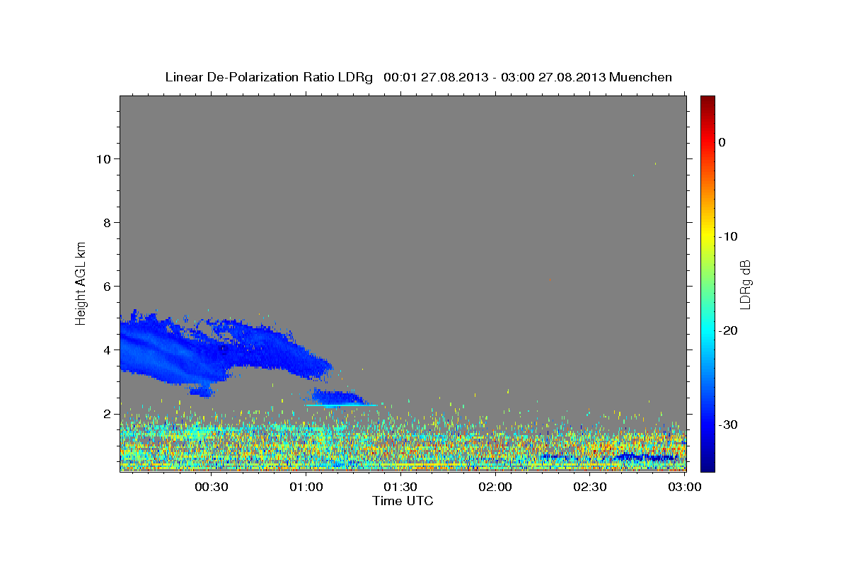Click the 02:30 time tick label
The height and width of the screenshot is (566, 849).
[589, 487]
